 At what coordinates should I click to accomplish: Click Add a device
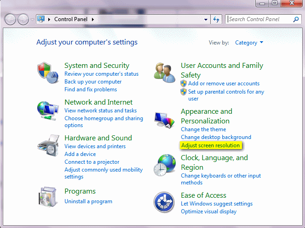80,154
